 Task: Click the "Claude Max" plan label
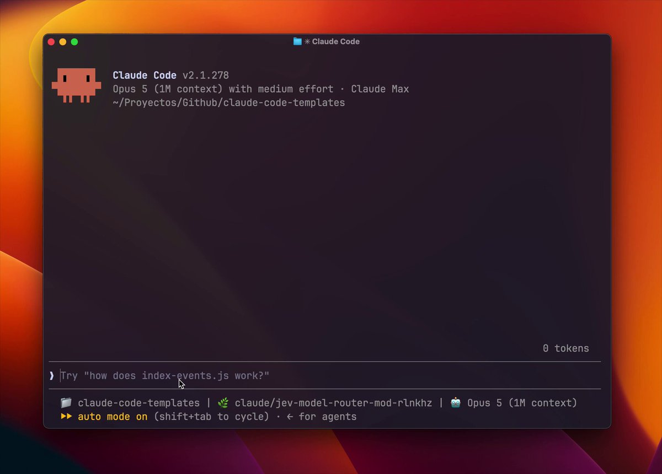[380, 89]
